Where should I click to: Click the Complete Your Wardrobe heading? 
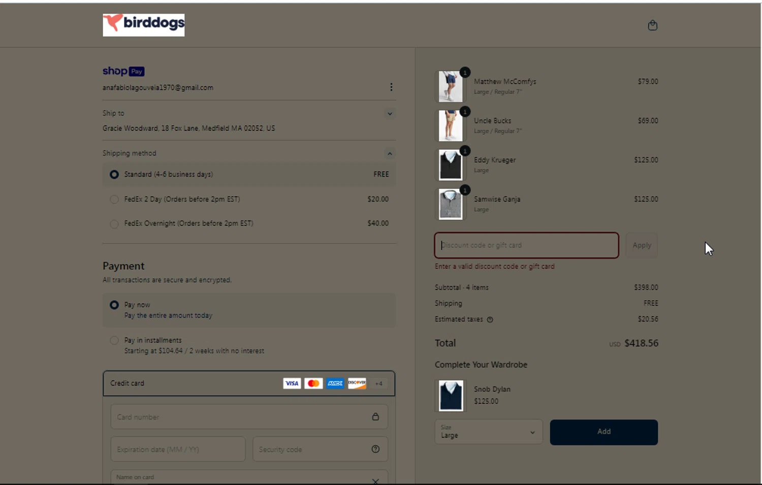pos(481,365)
